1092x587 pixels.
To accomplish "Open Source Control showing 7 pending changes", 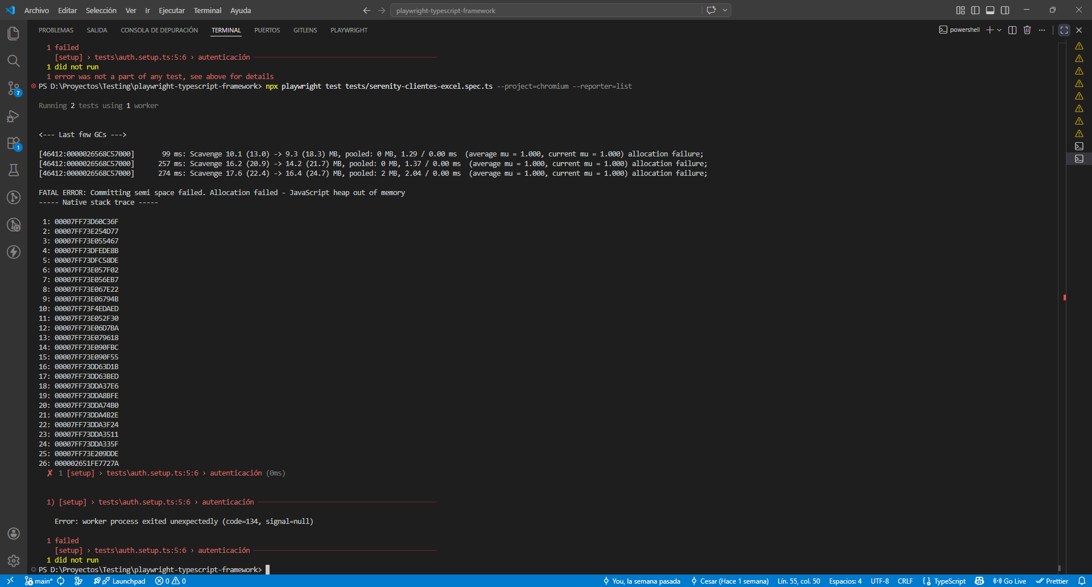I will (14, 89).
